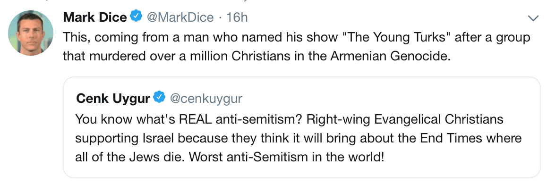The height and width of the screenshot is (184, 547).
Task: Click the verified checkmark next to Cenk Uygur
Action: click(160, 98)
